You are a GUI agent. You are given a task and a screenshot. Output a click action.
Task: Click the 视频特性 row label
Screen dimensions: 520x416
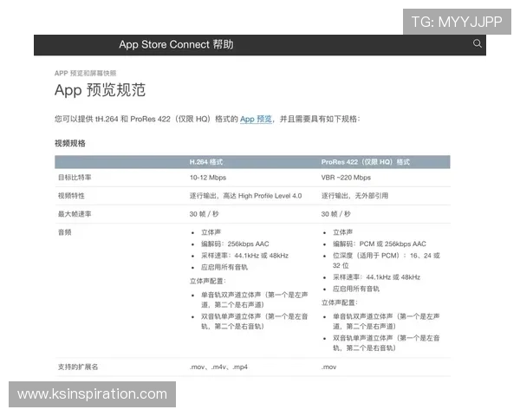point(71,196)
